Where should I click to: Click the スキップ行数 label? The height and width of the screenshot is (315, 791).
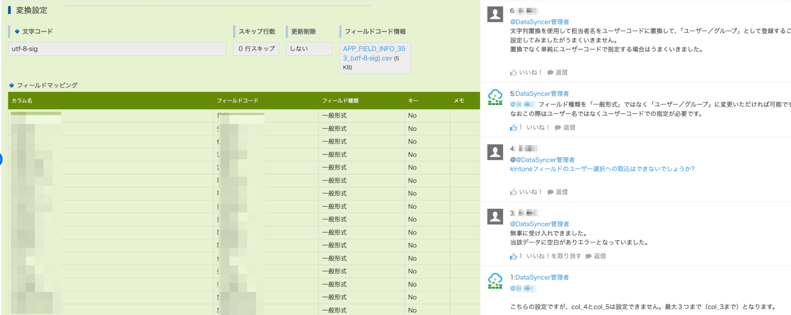(x=257, y=32)
